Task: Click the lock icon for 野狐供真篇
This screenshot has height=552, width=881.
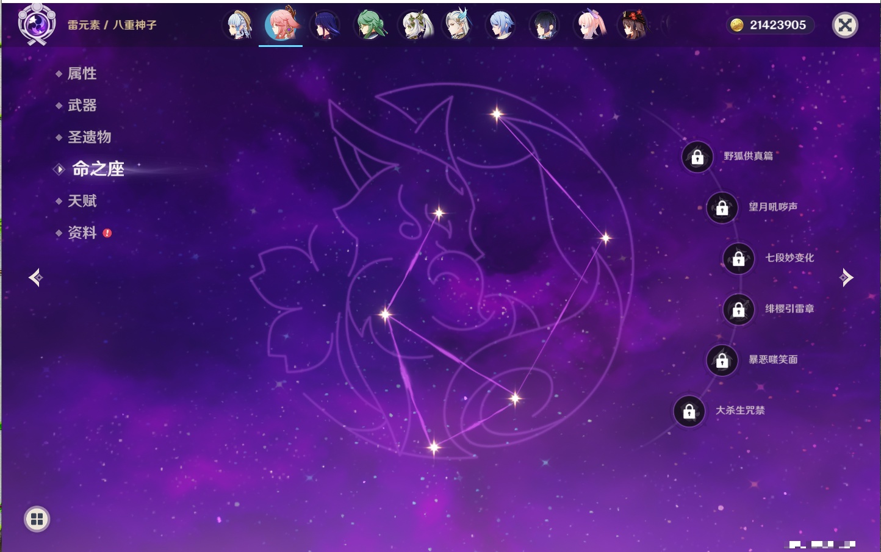Action: pos(697,157)
